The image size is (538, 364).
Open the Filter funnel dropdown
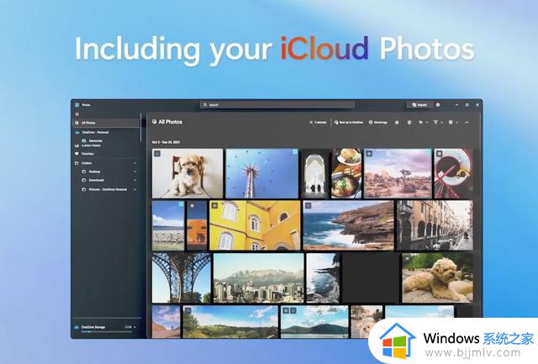[438, 122]
